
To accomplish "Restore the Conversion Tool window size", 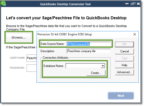I will (x=133, y=4).
